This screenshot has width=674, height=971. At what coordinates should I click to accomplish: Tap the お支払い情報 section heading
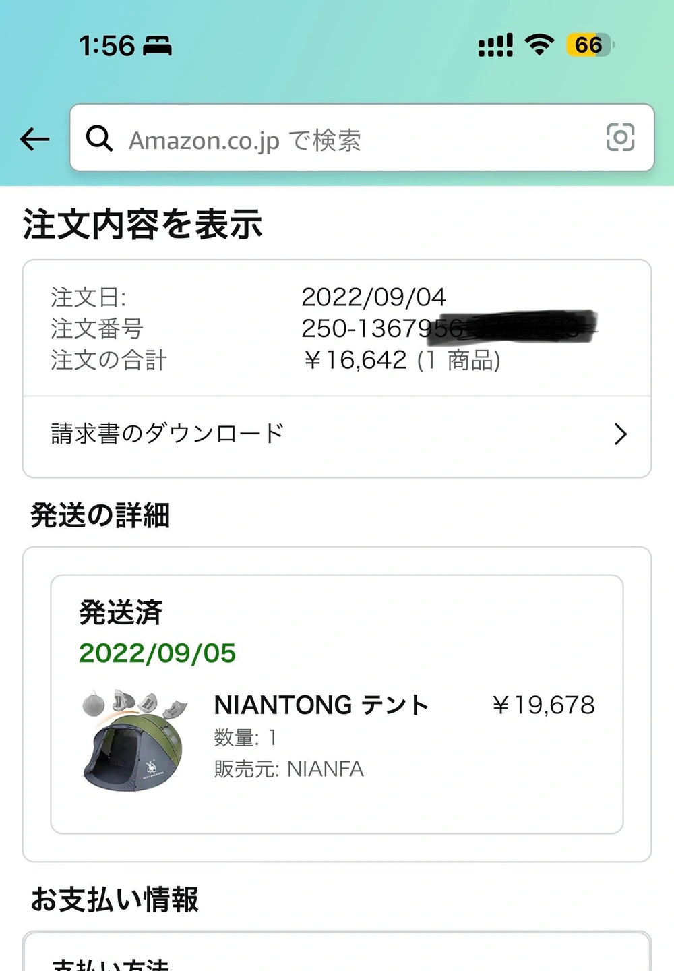coord(115,900)
